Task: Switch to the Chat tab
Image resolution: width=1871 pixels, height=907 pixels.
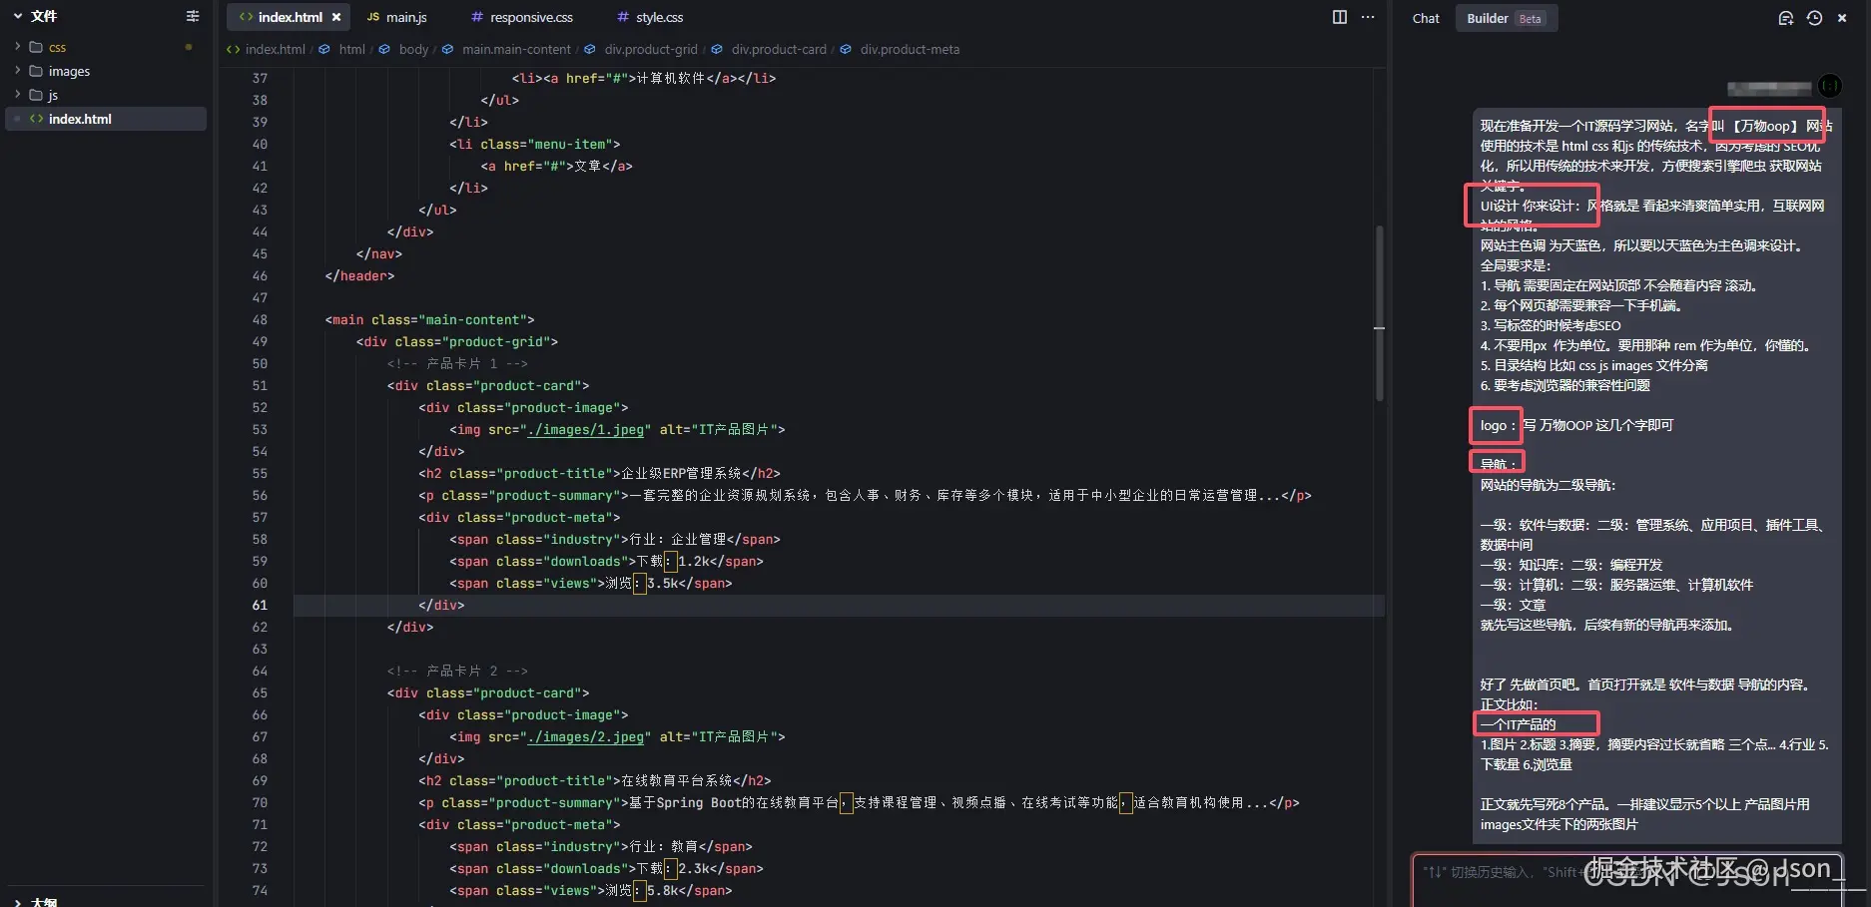Action: [x=1426, y=18]
